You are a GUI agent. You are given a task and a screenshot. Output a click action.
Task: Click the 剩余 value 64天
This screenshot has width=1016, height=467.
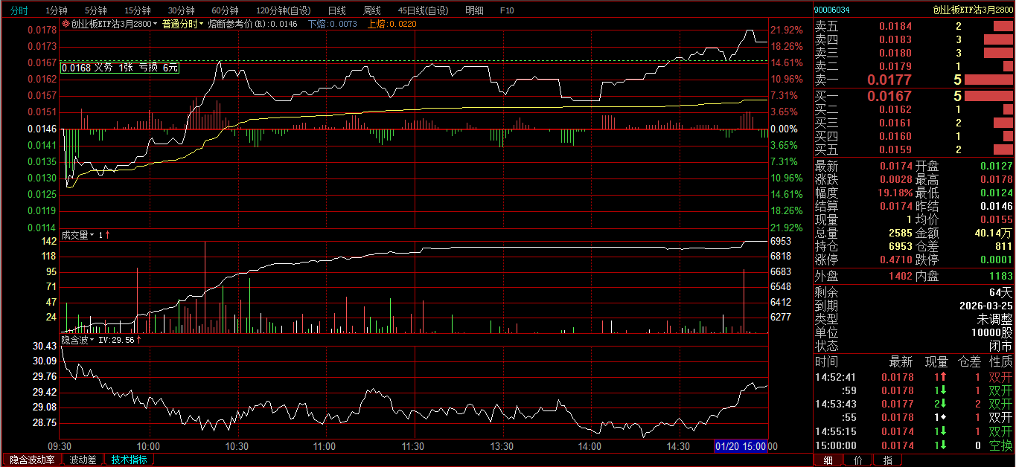[1001, 292]
